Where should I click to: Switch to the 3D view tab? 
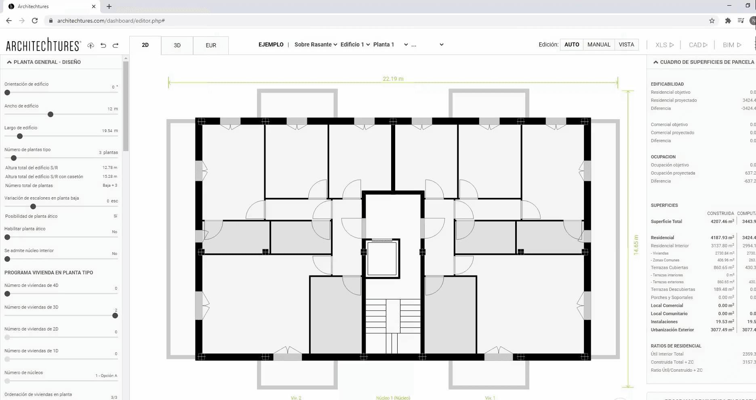click(177, 45)
